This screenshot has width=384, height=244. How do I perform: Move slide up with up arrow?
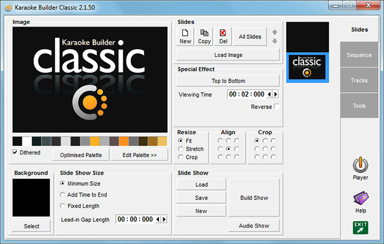pos(275,32)
